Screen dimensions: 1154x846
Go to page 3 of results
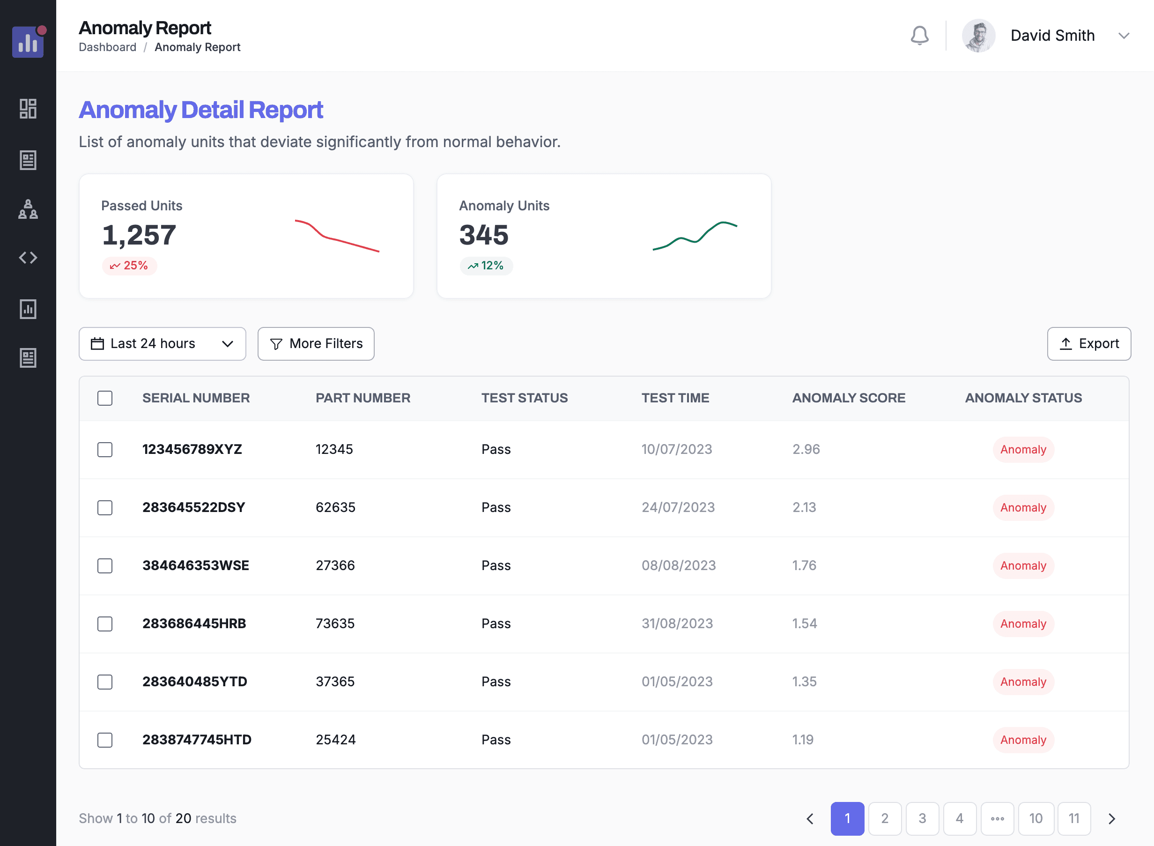tap(922, 818)
